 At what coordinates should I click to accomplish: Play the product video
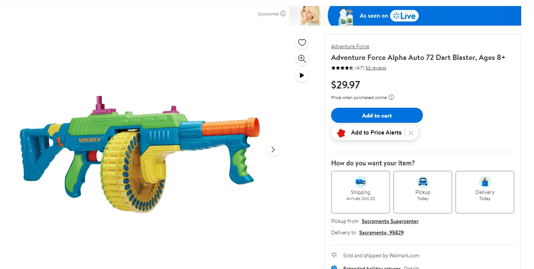(302, 75)
